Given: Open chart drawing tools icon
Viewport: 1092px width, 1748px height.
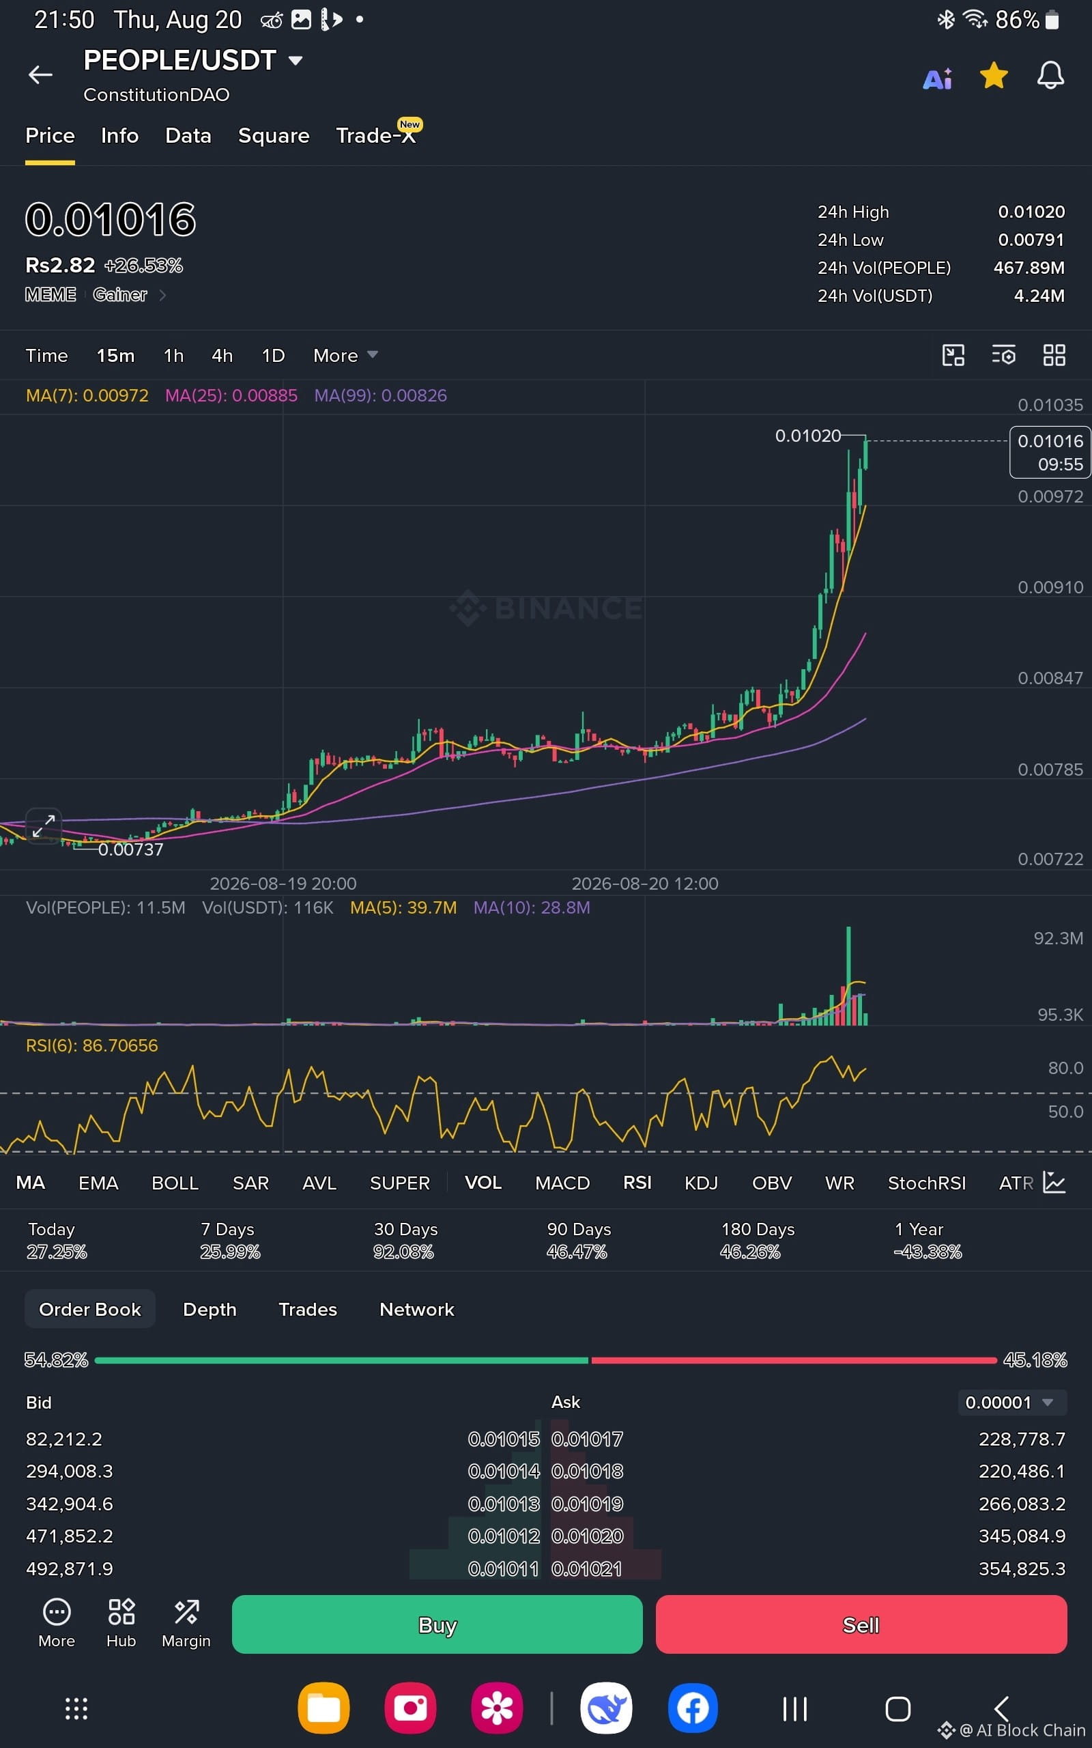Looking at the screenshot, I should (x=953, y=354).
